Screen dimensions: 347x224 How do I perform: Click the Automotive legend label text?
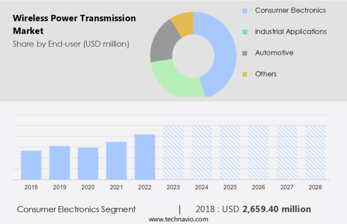pyautogui.click(x=274, y=53)
